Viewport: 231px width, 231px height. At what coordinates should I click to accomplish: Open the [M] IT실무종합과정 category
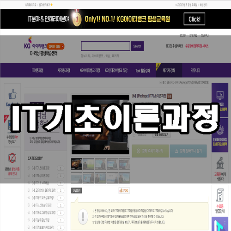(41, 220)
